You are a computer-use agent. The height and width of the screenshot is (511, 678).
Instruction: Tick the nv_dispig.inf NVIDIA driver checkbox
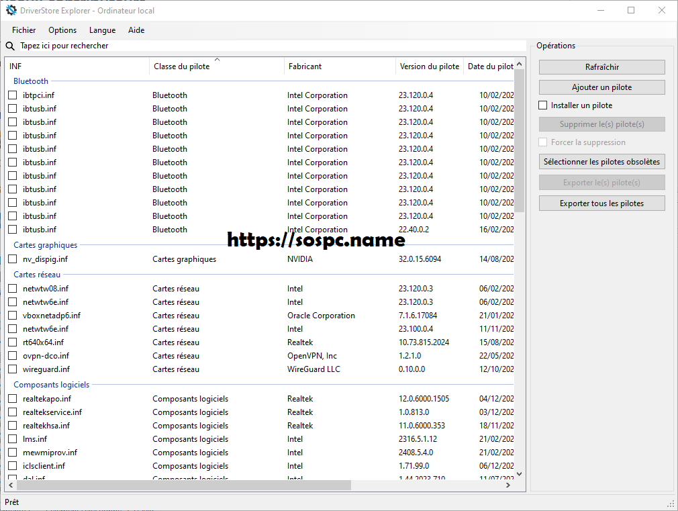(x=13, y=259)
